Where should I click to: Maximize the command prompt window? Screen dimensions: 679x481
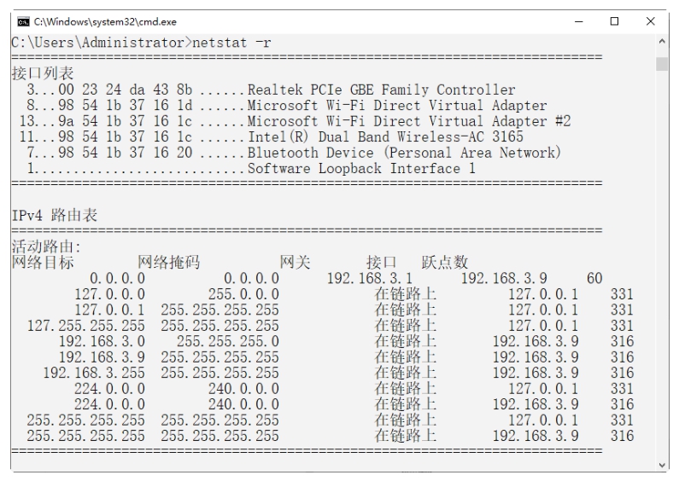[615, 21]
